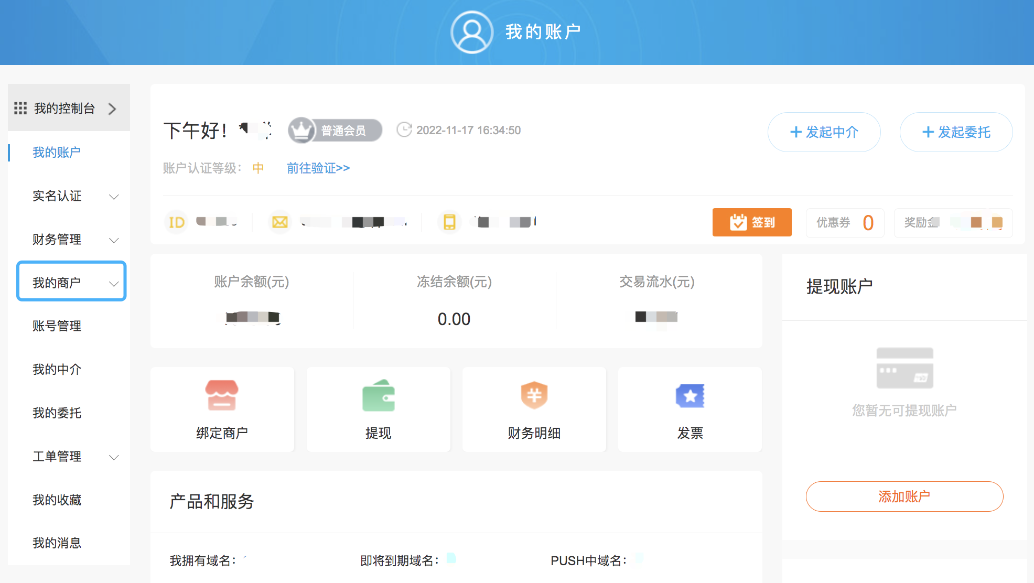This screenshot has height=583, width=1034.
Task: Click the blue star 发票 ticket icon
Action: [690, 395]
